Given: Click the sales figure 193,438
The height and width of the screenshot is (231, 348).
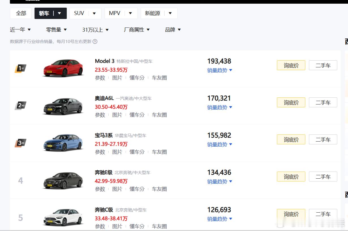Looking at the screenshot, I should point(219,61).
